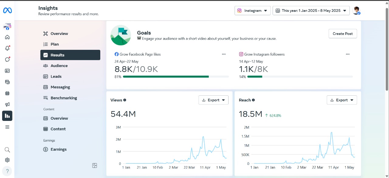Collapse the Insights side panel
Image resolution: width=389 pixels, height=178 pixels.
[95, 166]
